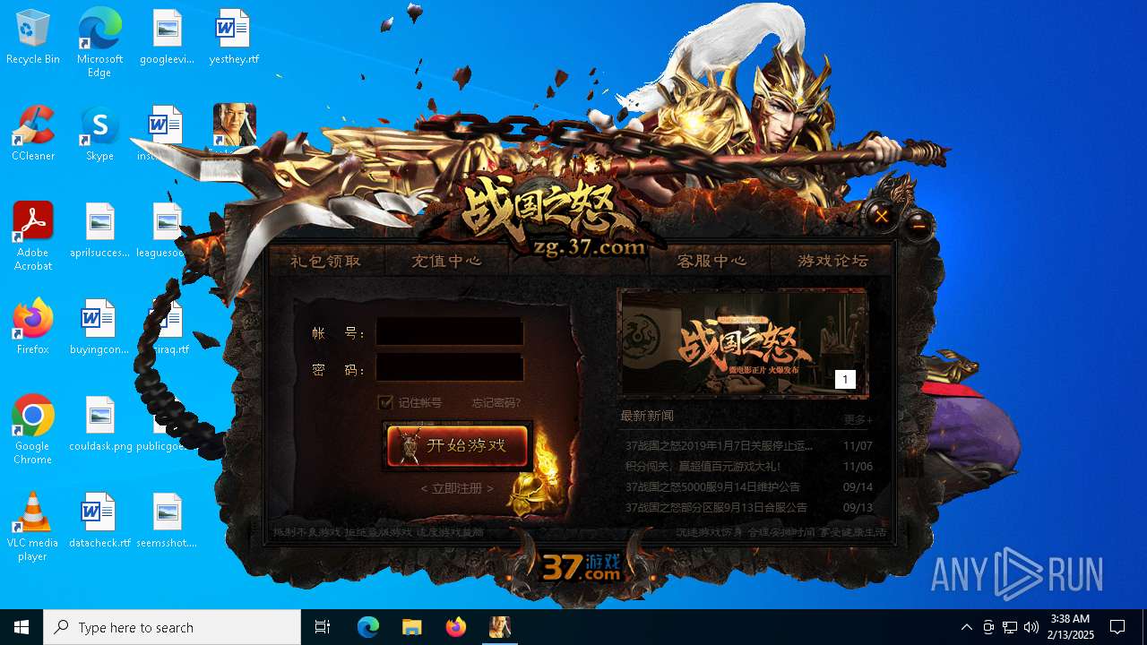Select aprilsucces... image file icon
Image resolution: width=1147 pixels, height=645 pixels.
(99, 230)
